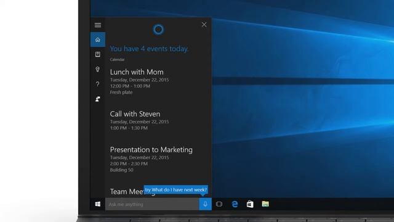Click the 'try What do I have next week?' tip
Image resolution: width=394 pixels, height=222 pixels.
[176, 190]
